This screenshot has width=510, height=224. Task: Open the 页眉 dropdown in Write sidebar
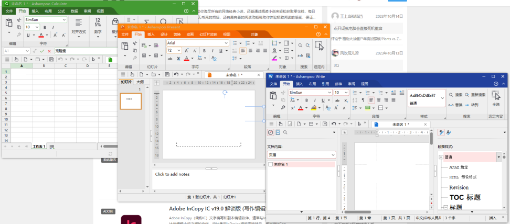click(x=333, y=155)
